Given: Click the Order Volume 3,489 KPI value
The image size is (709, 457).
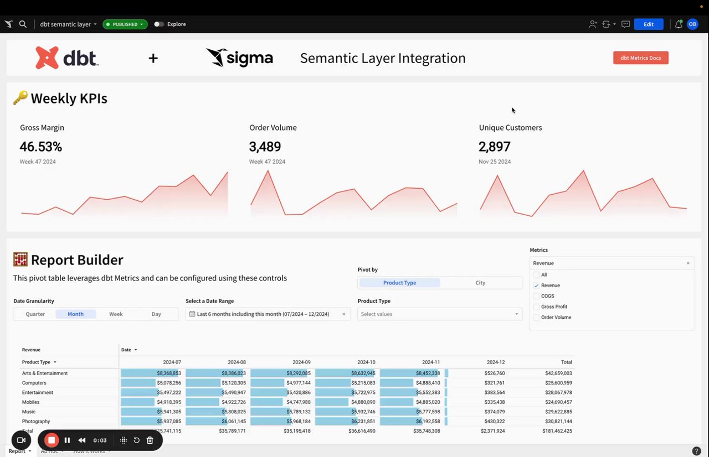Looking at the screenshot, I should pyautogui.click(x=265, y=147).
